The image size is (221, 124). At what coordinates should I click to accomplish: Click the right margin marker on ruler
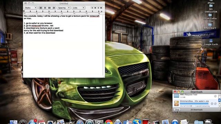(102, 11)
